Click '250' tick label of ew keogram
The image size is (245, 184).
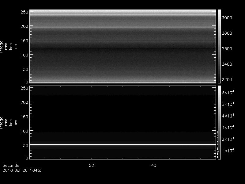[24, 88]
